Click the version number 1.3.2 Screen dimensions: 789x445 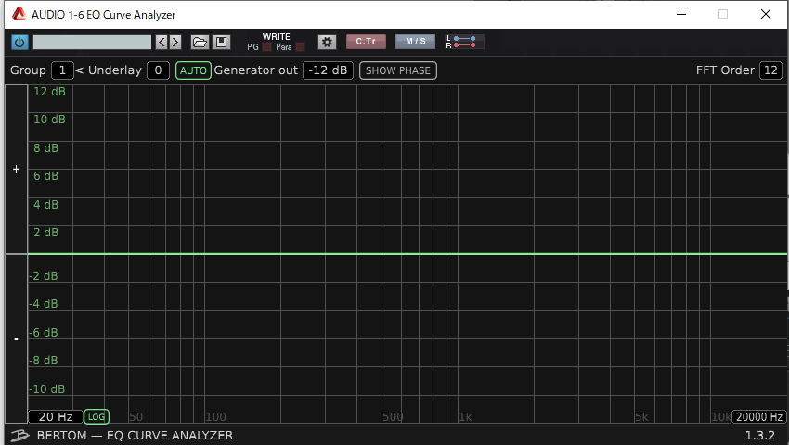click(x=760, y=436)
